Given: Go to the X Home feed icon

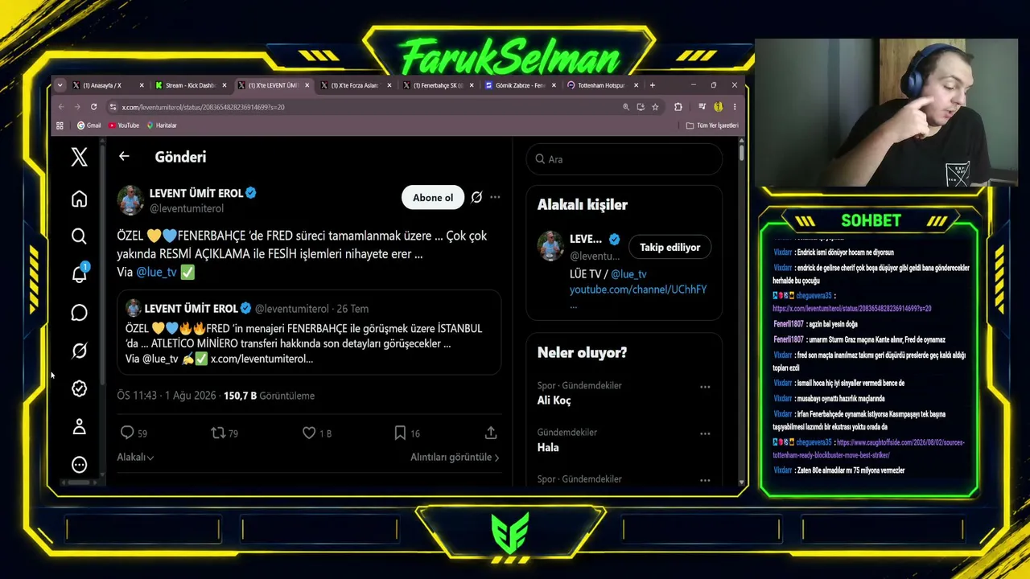Looking at the screenshot, I should click(x=79, y=199).
